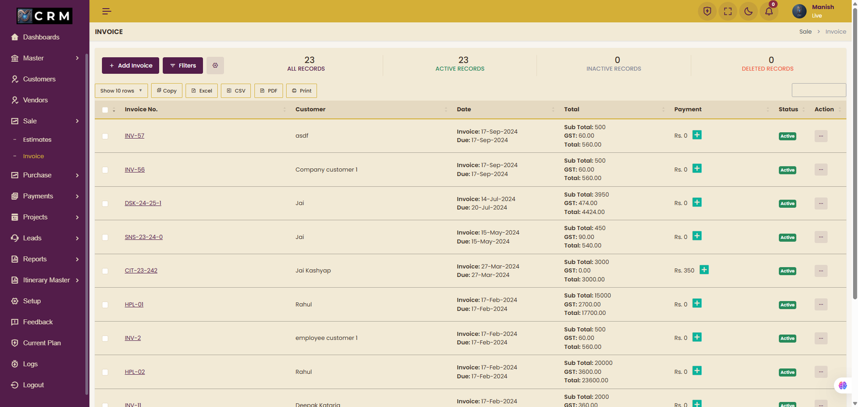Add payment for invoice DSK-24-25-1

pos(697,202)
